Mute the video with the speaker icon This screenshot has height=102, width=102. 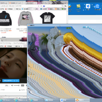12,85
